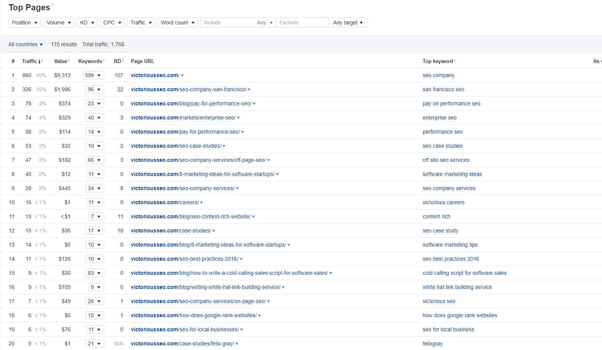Click the 22 referring domains link
The image size is (602, 350).
(120, 89)
